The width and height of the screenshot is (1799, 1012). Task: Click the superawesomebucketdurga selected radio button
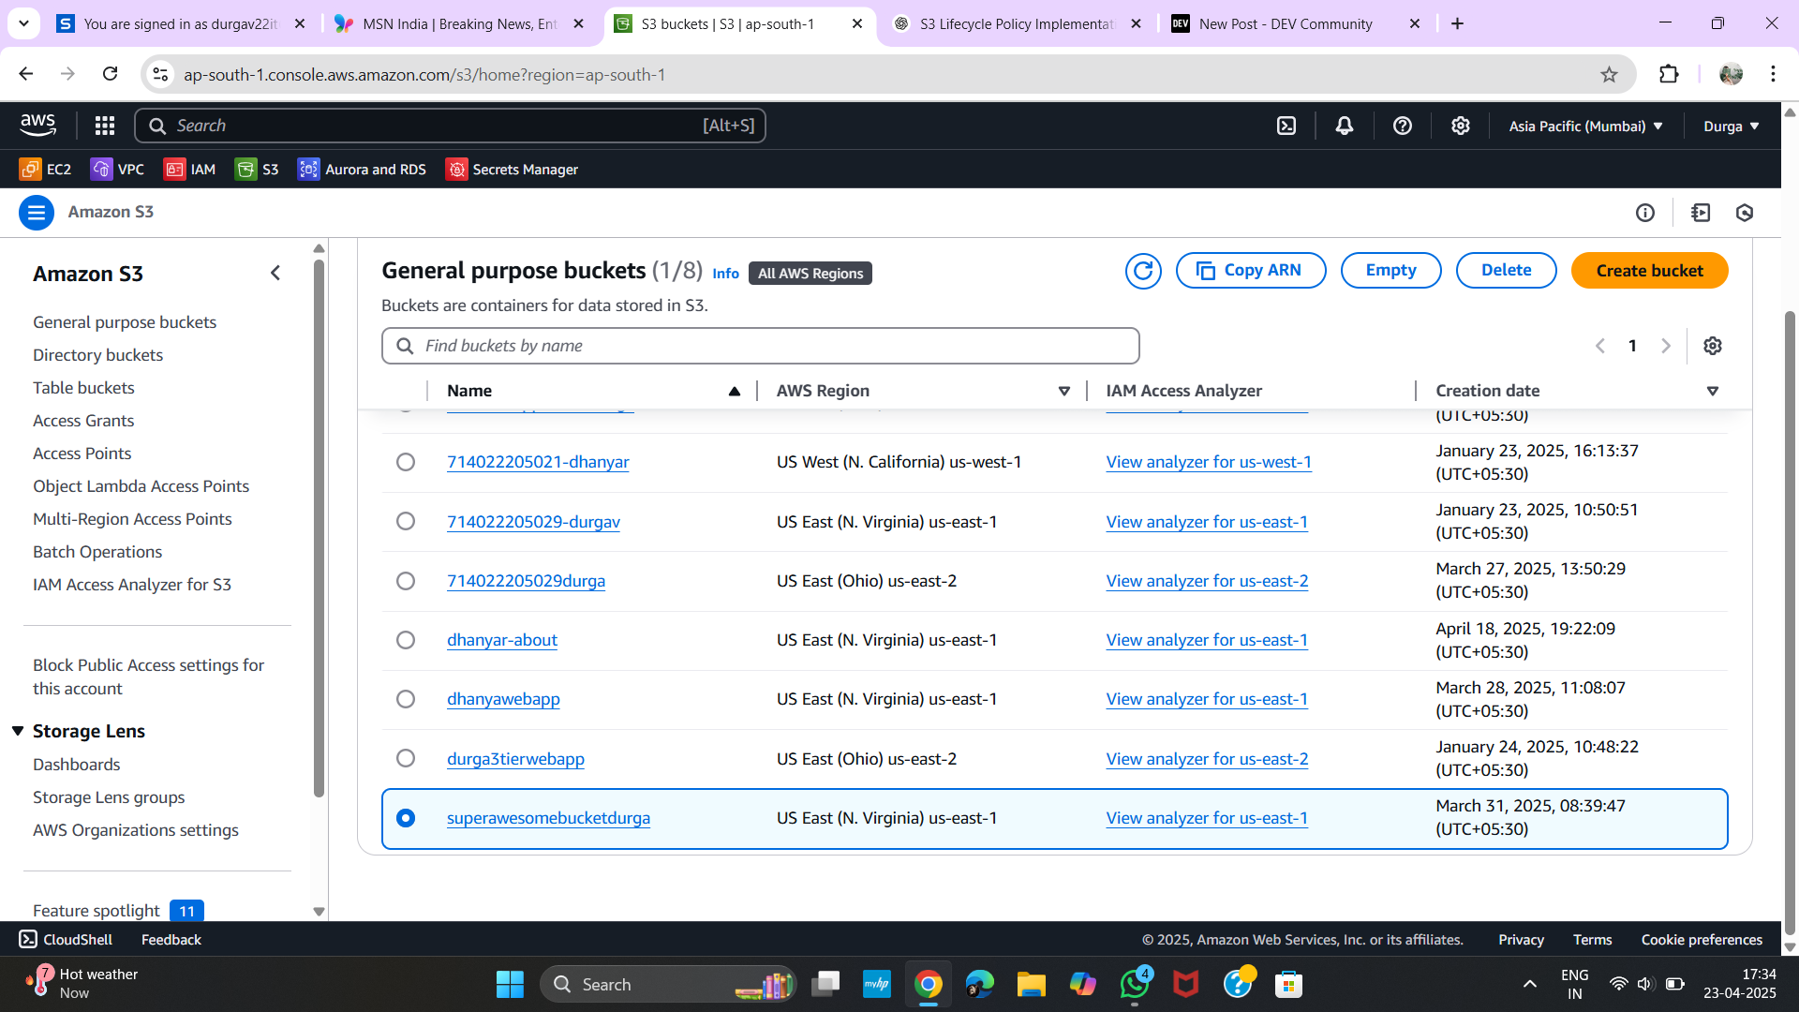[x=406, y=818]
